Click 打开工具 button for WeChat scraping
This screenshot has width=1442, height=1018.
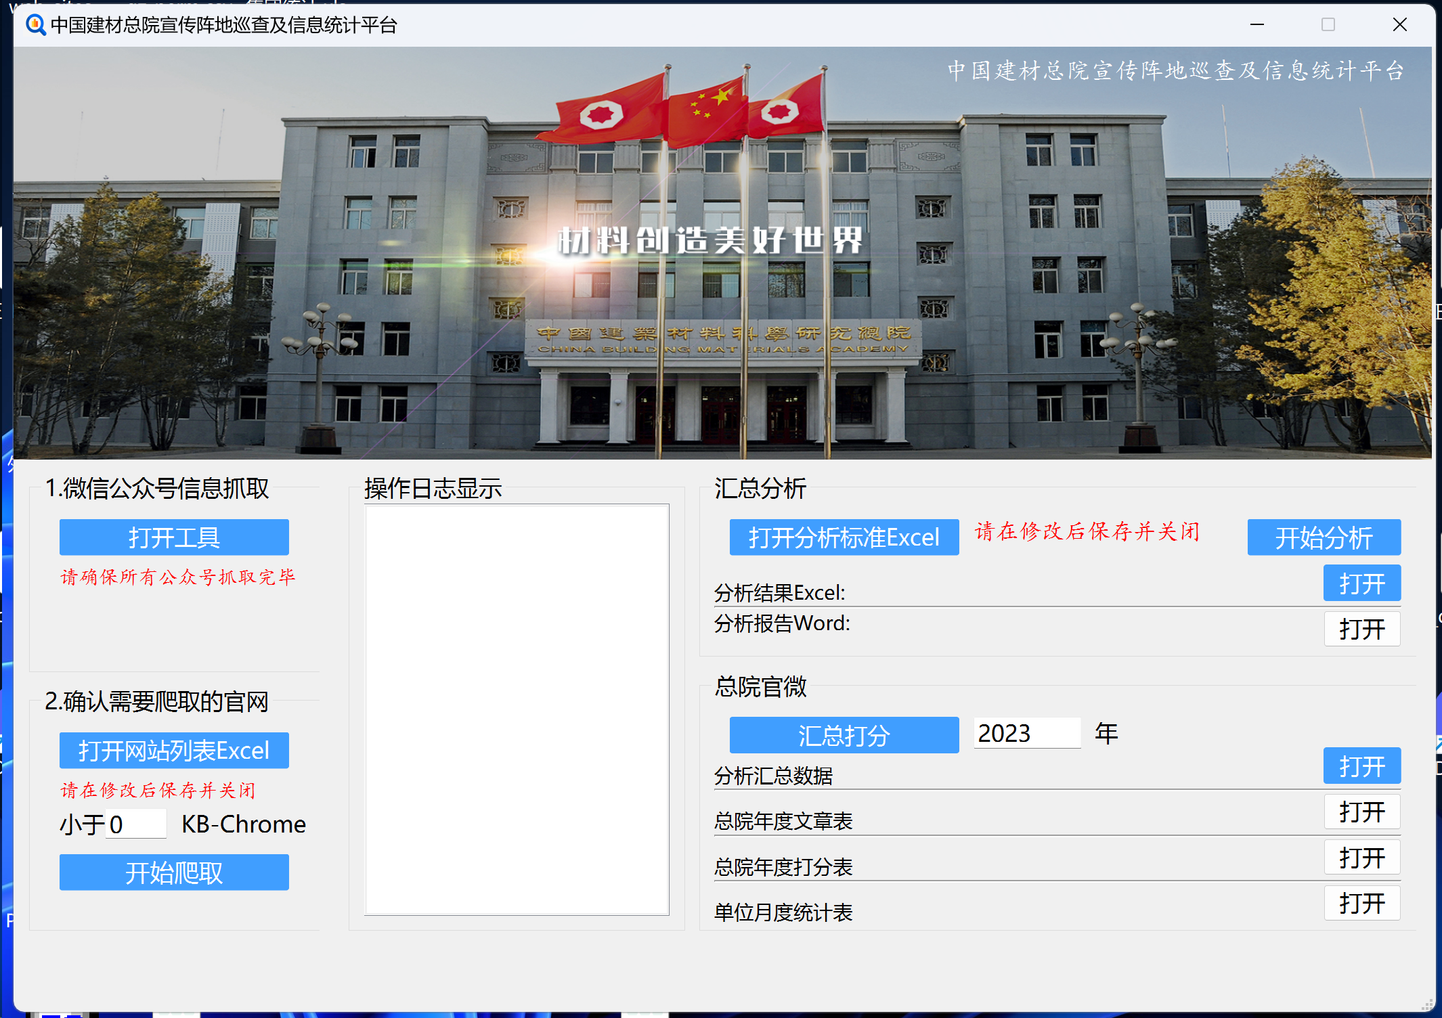[x=174, y=537]
